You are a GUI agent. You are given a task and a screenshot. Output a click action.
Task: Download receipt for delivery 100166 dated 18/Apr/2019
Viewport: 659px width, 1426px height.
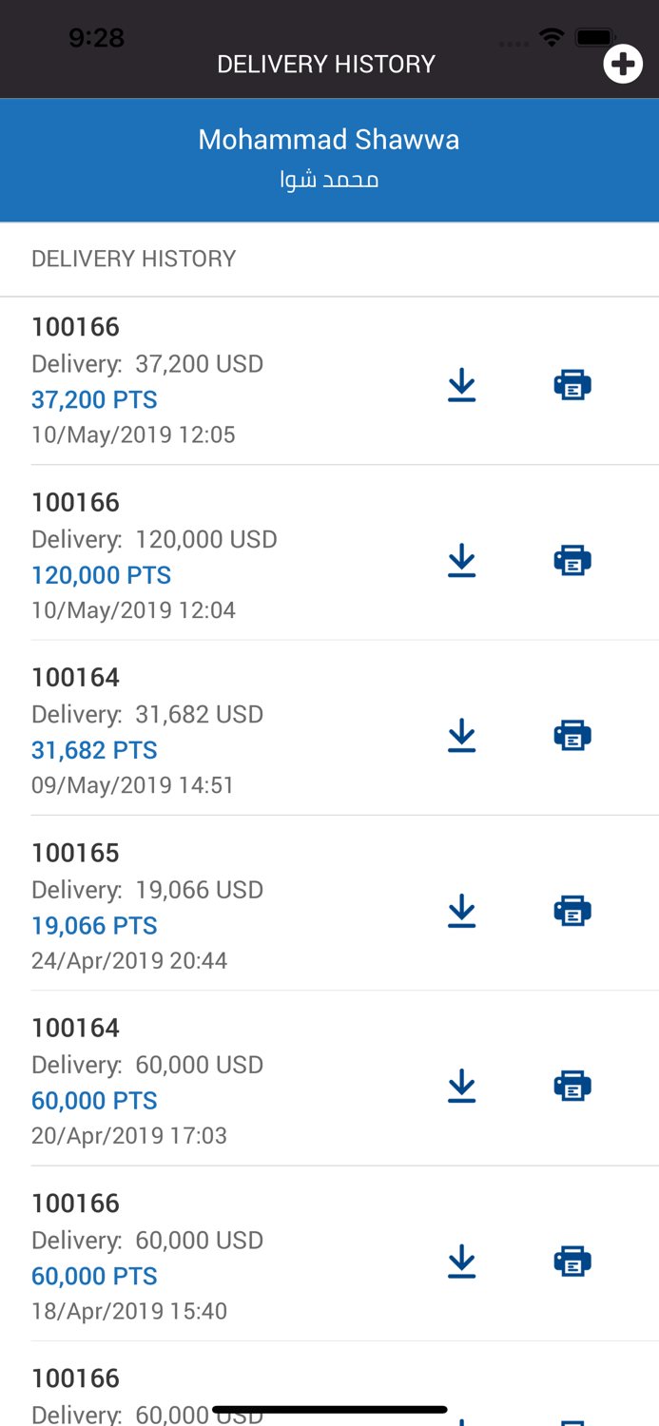462,1261
